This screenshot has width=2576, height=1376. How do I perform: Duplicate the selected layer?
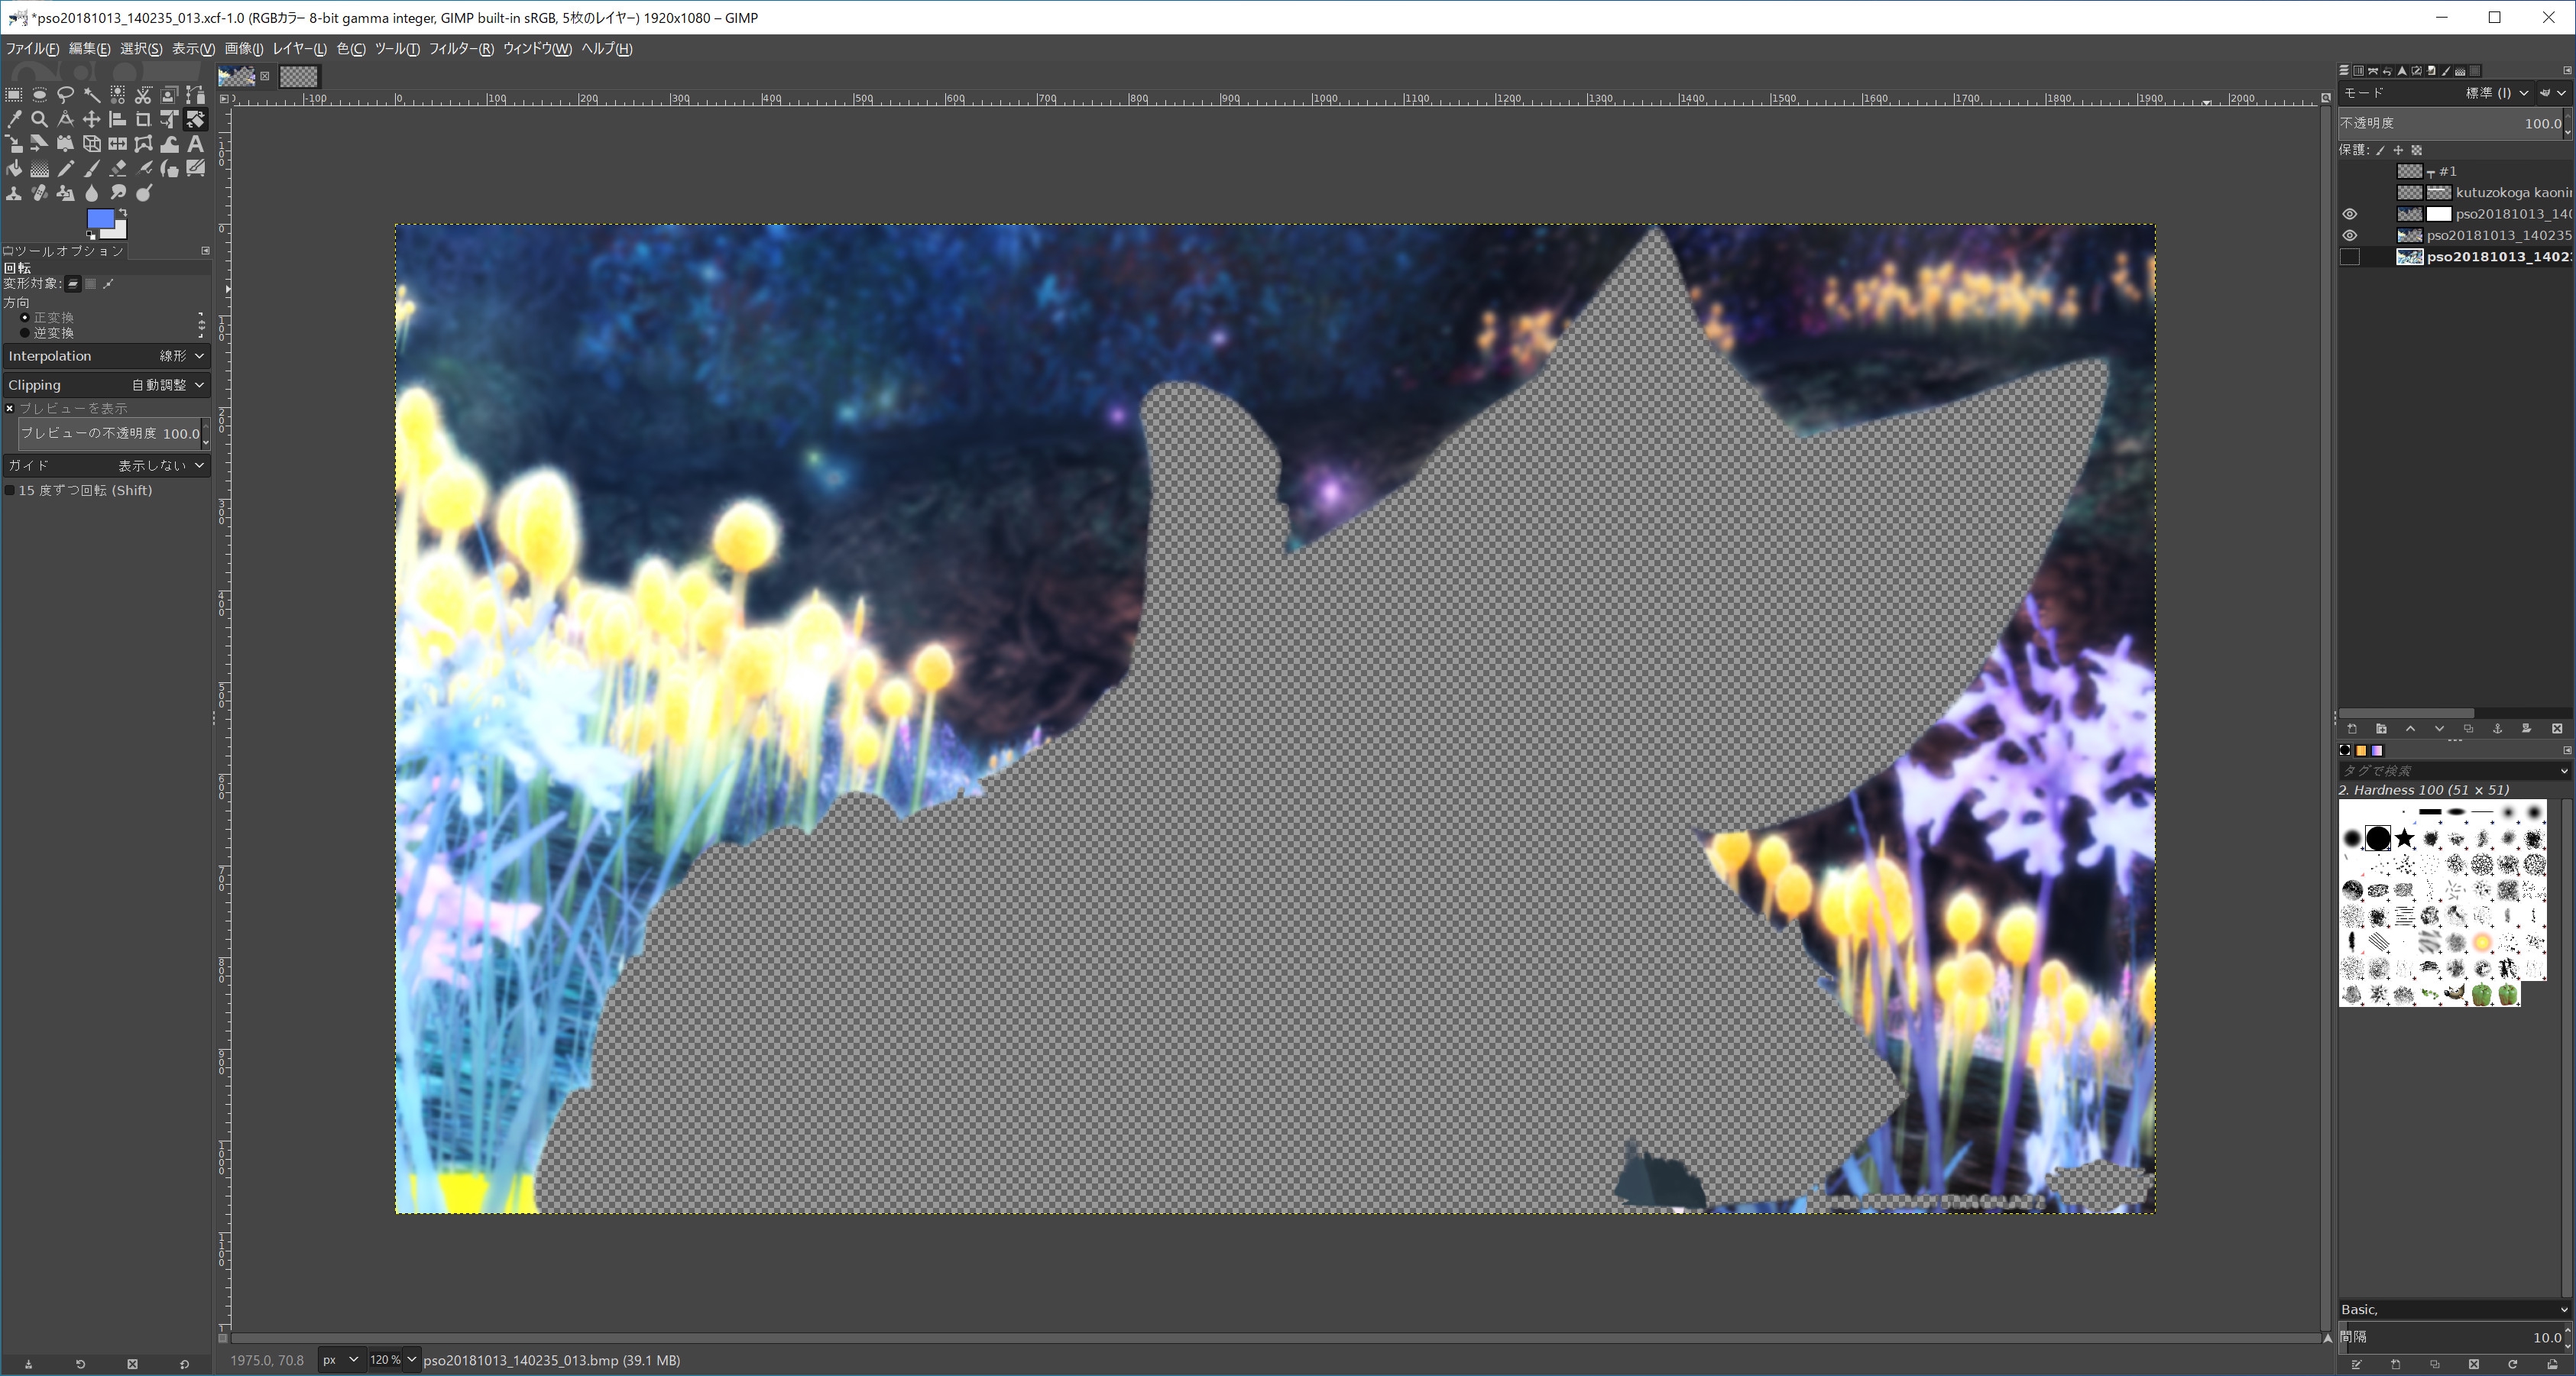pyautogui.click(x=2468, y=729)
